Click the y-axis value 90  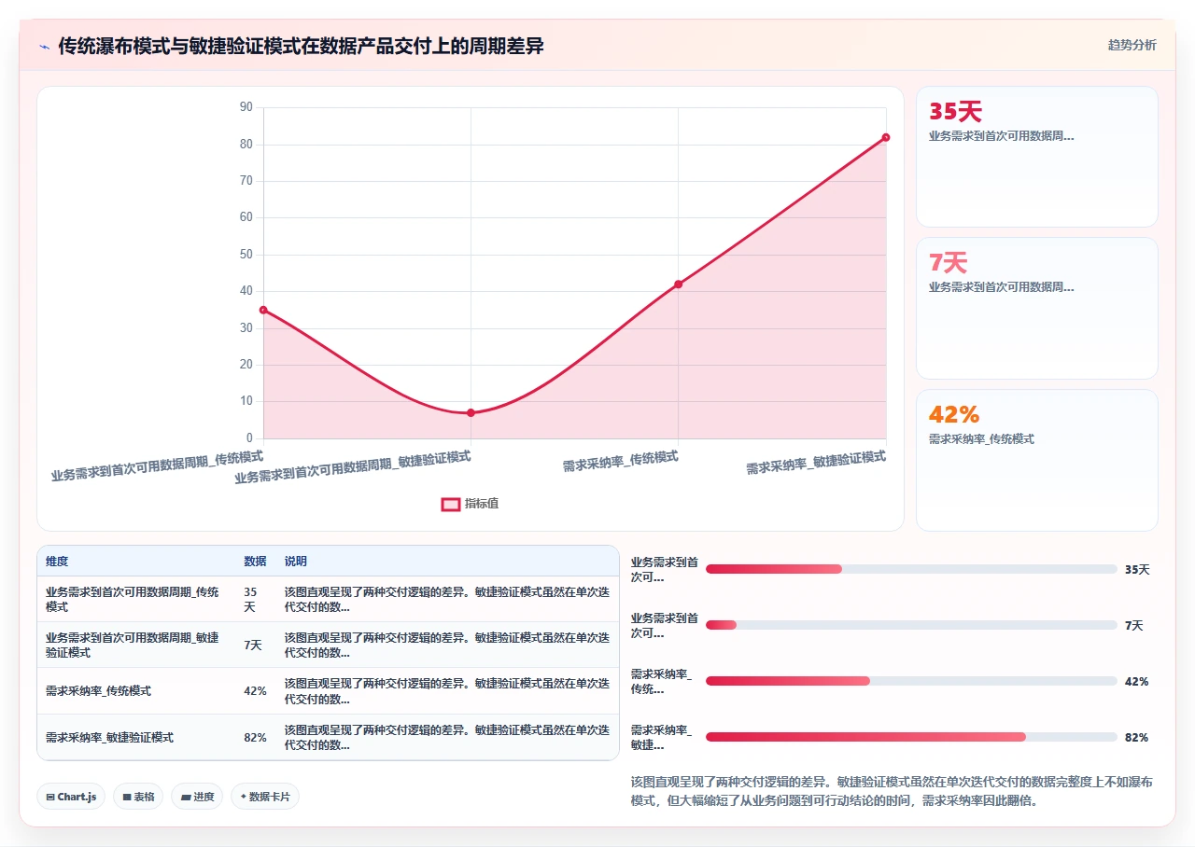[x=246, y=107]
